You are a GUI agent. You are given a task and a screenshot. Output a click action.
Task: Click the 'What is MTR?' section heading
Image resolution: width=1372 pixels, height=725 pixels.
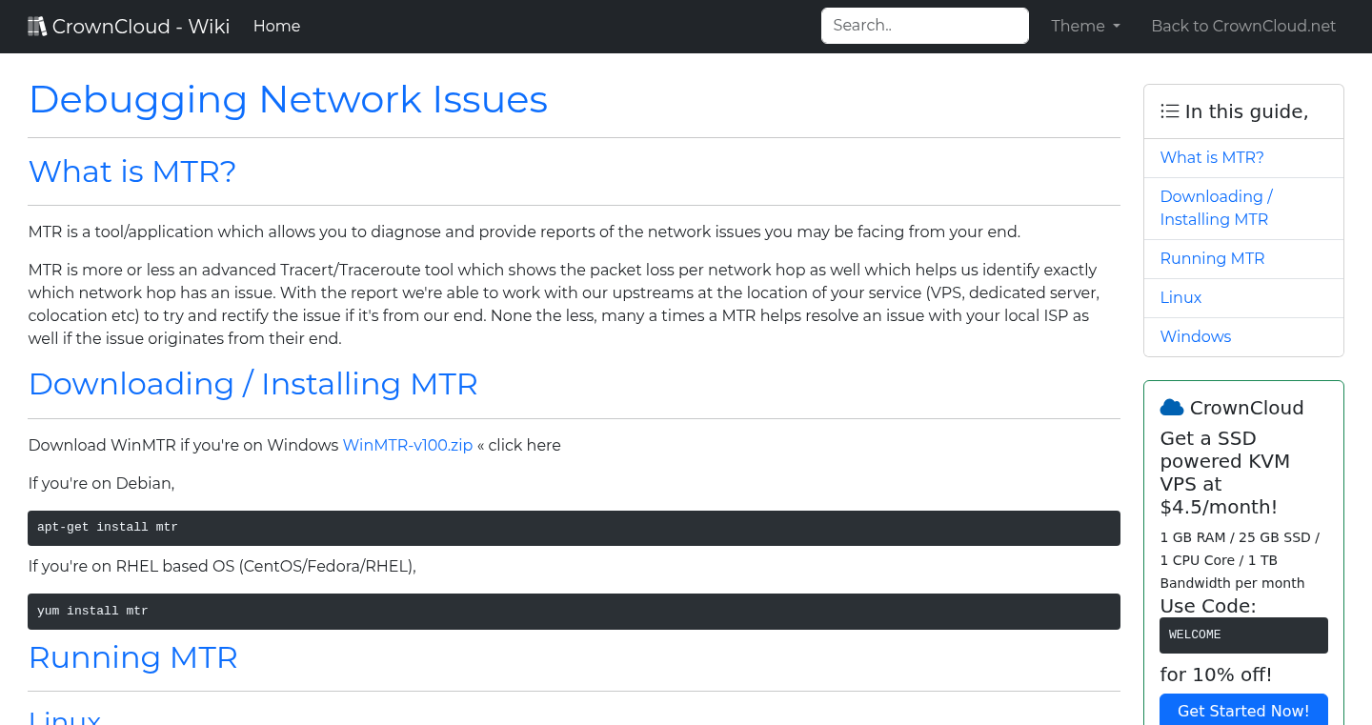tap(132, 171)
